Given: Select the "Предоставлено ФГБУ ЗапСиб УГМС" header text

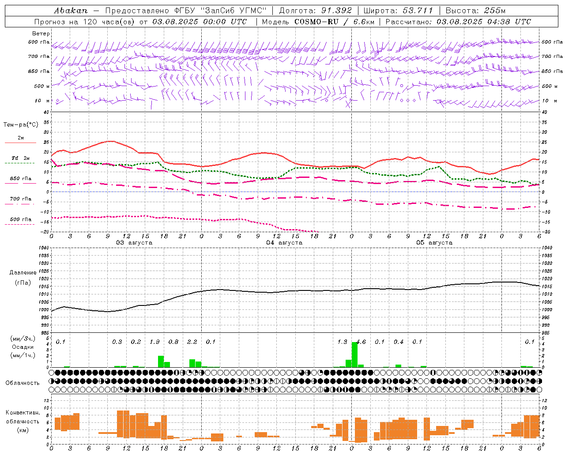Looking at the screenshot, I should coord(186,11).
